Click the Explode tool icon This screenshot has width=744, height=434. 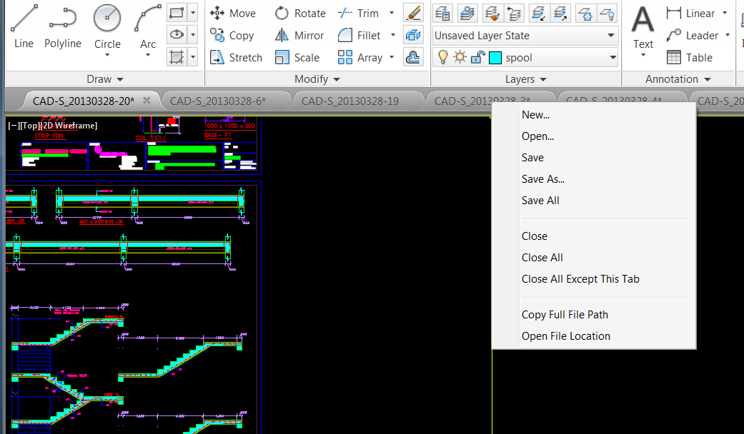tap(413, 35)
